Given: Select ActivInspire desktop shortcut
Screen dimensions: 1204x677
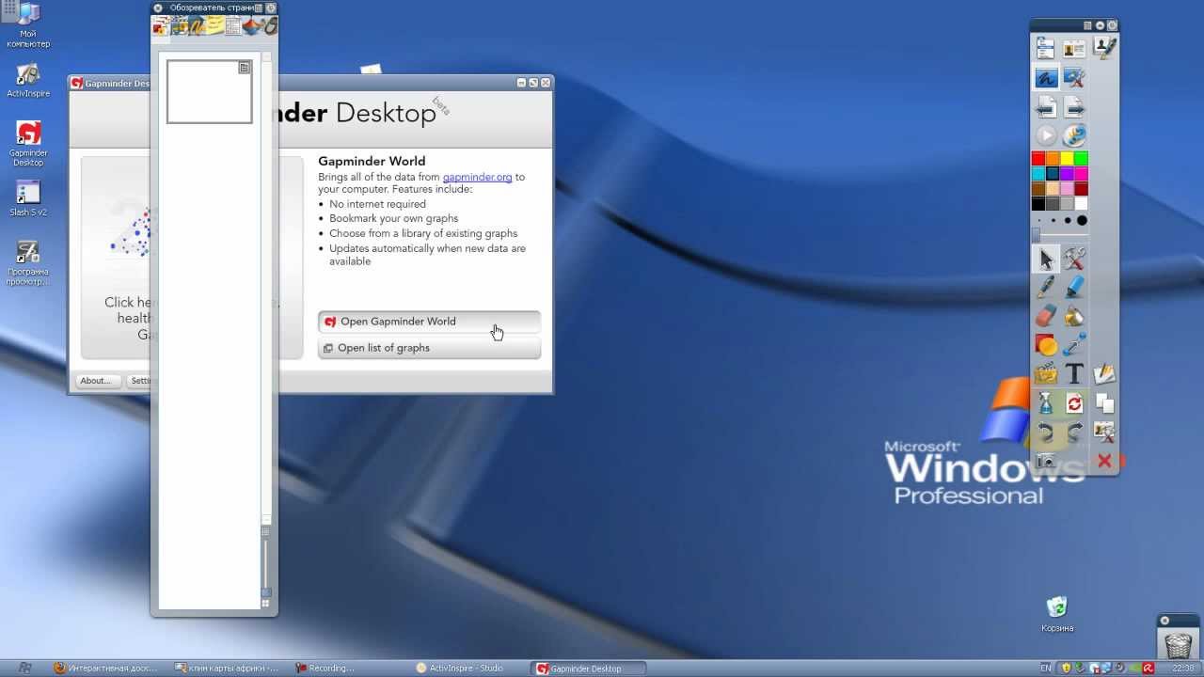Looking at the screenshot, I should coord(28,79).
